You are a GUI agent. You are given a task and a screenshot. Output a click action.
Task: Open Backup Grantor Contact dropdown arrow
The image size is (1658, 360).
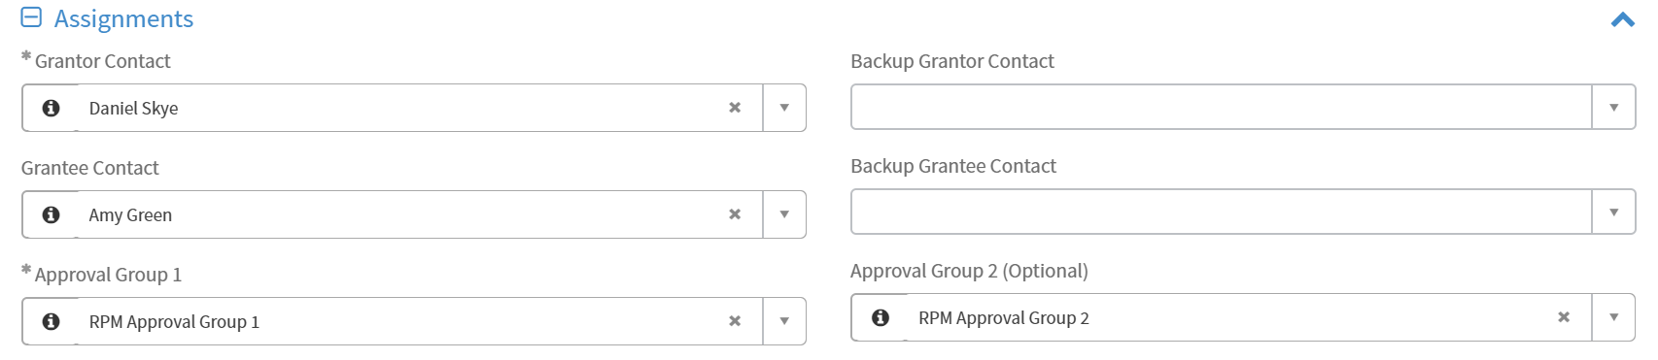pos(1613,107)
